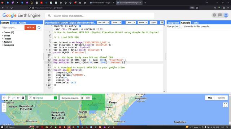Viewport: 231px width, 129px height.
Task: Select the add marker drawing tool
Action: [9, 98]
